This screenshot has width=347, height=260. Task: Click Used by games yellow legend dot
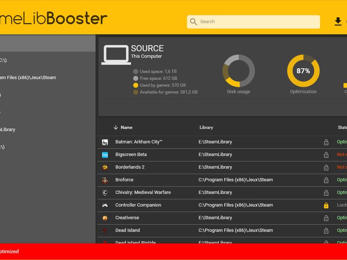point(136,85)
